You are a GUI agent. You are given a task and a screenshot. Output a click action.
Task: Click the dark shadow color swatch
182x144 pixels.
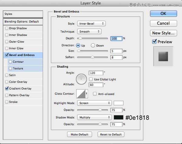[119, 117]
